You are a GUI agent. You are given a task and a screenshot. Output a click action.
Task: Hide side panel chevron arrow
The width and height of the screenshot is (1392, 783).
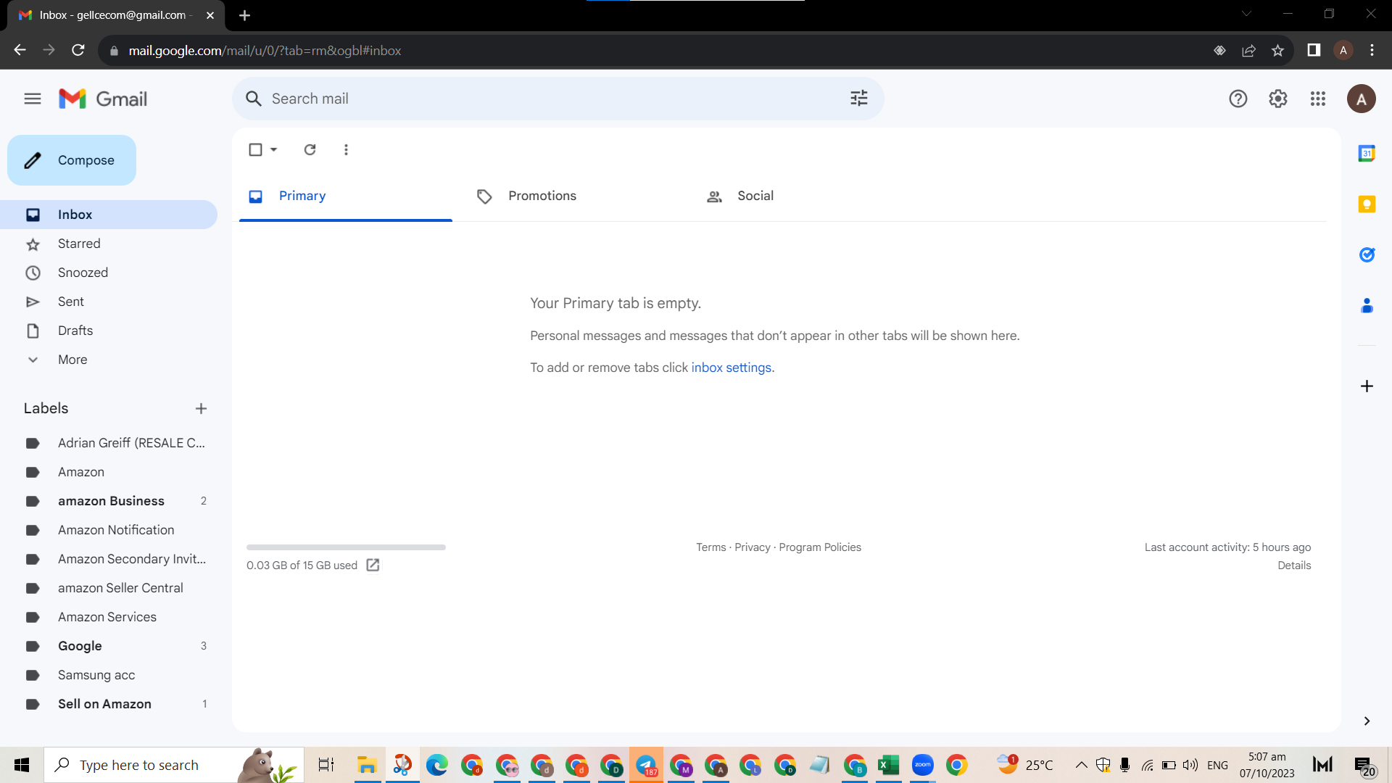(1367, 721)
